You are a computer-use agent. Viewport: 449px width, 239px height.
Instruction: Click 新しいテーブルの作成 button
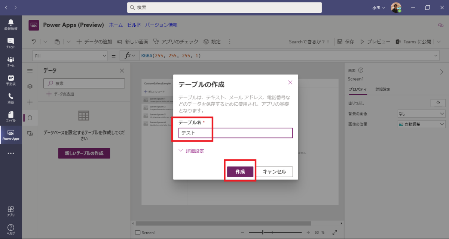tap(84, 153)
